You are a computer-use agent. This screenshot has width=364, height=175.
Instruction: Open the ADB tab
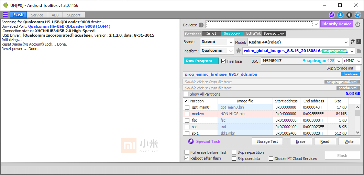point(55,15)
